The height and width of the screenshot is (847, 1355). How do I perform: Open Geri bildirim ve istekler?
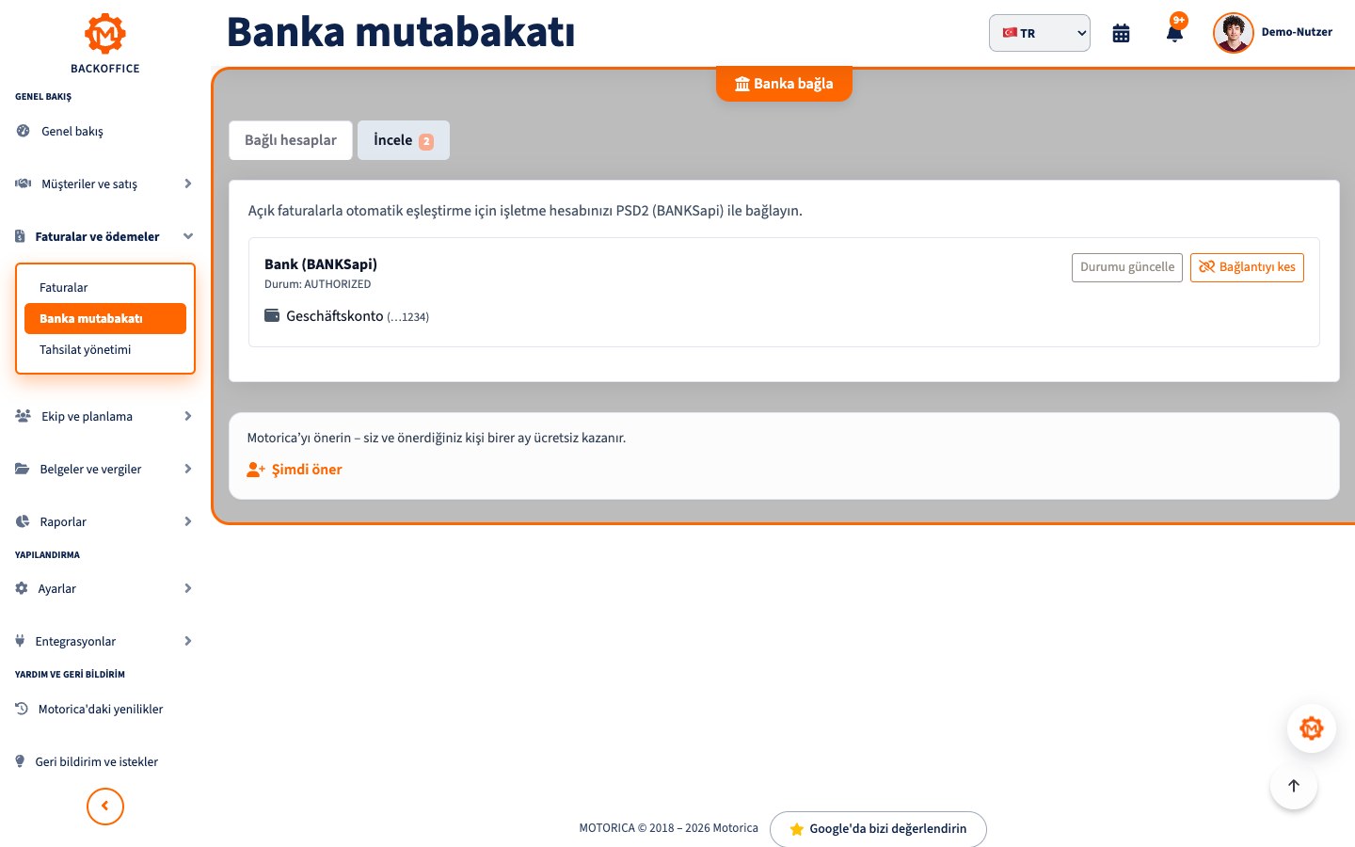[97, 761]
